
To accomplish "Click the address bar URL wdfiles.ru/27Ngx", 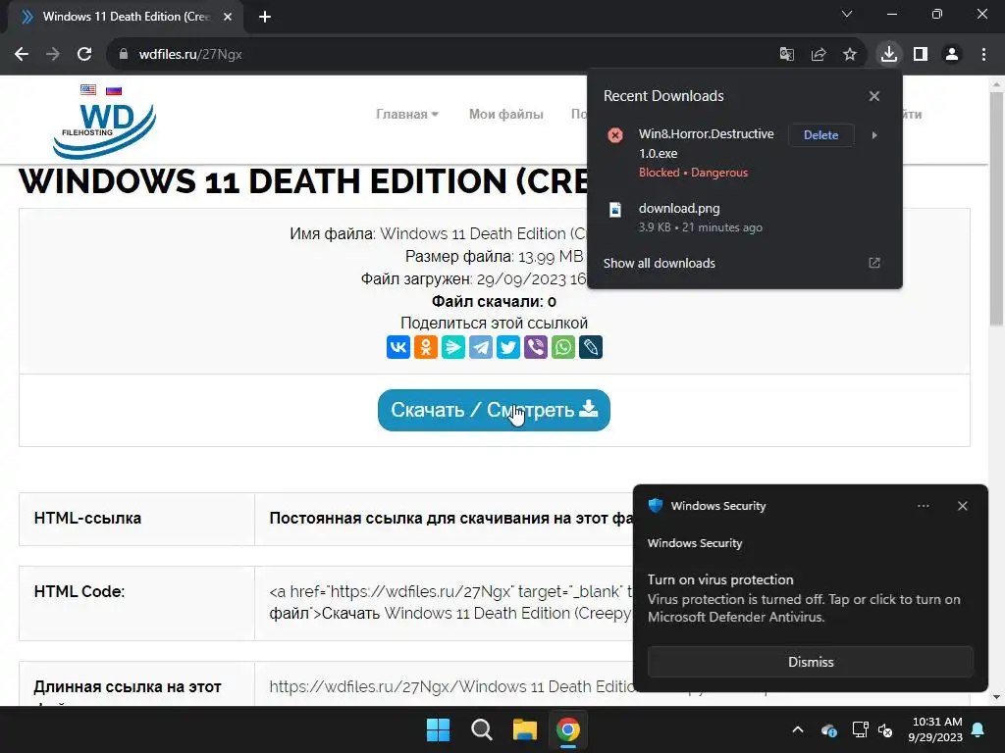I will pyautogui.click(x=190, y=55).
